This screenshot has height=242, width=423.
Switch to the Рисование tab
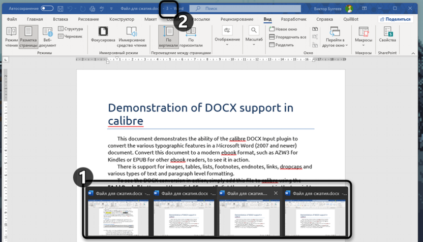(88, 19)
